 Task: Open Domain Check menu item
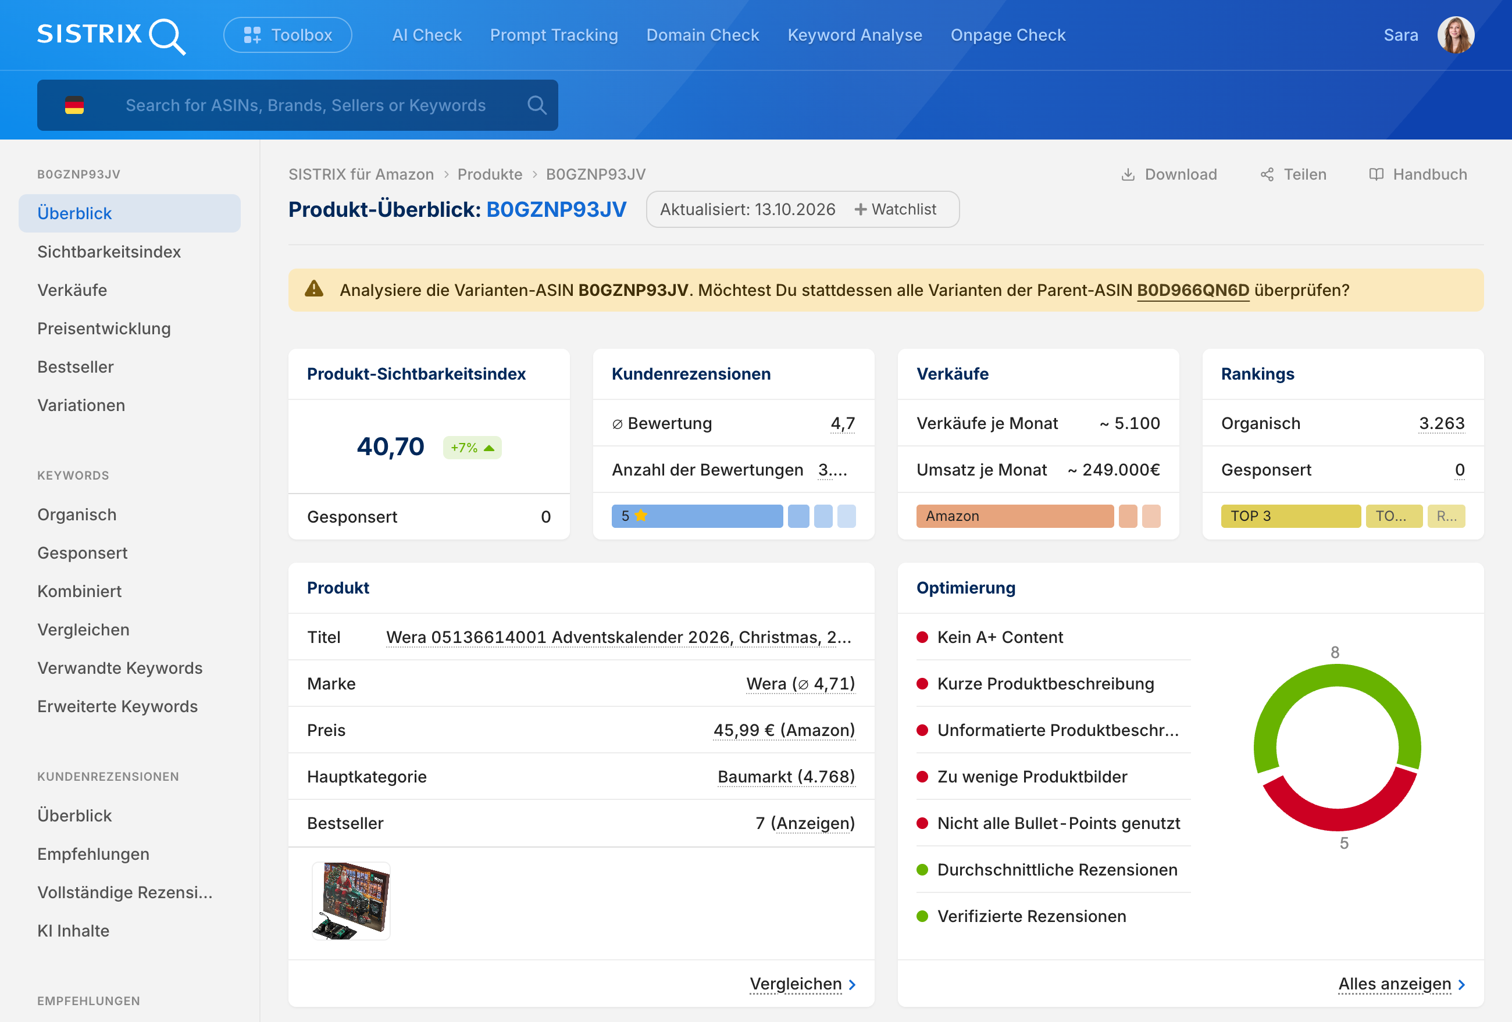point(702,35)
